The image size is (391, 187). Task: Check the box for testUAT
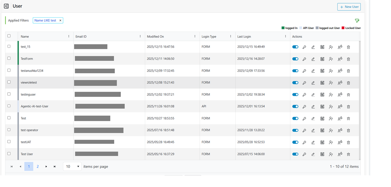tap(9, 141)
